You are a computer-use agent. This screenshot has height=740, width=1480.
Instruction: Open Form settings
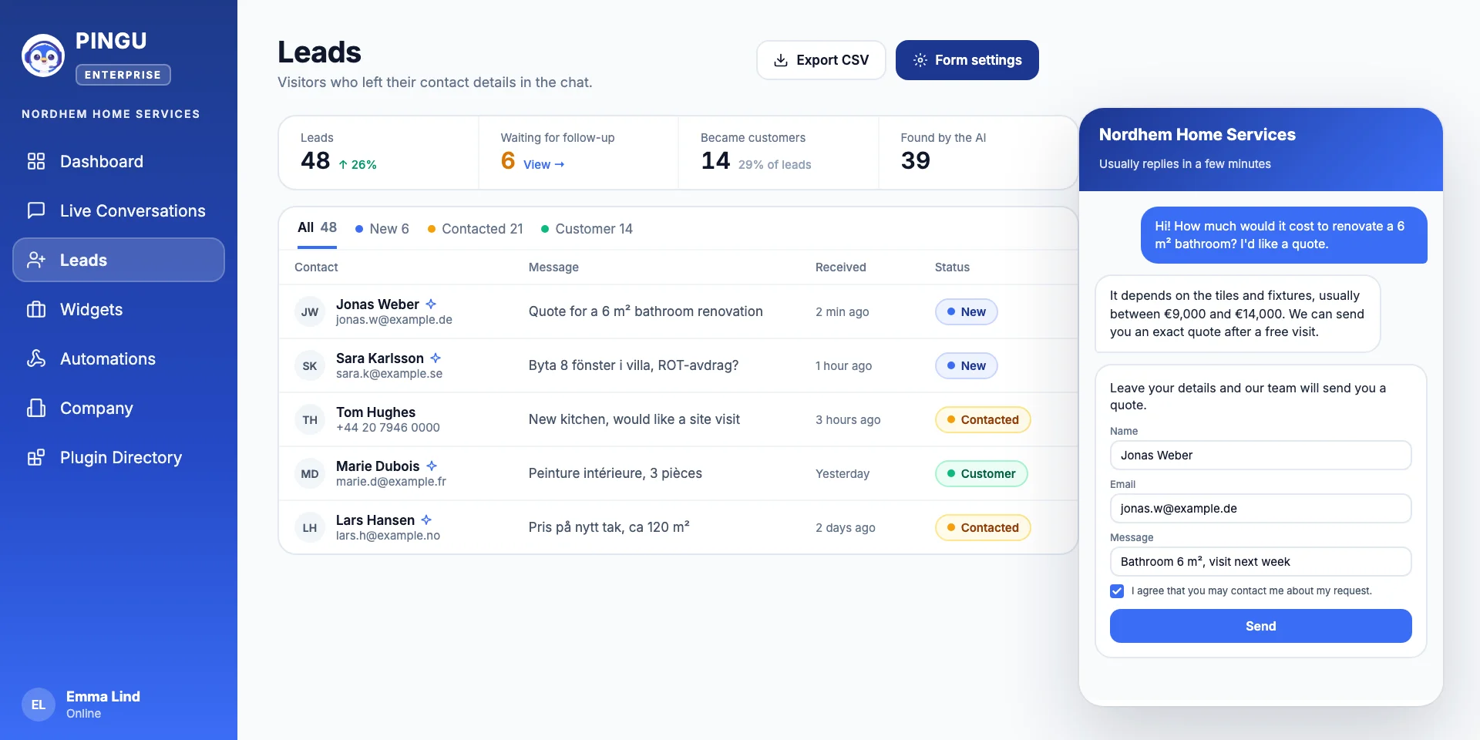(x=967, y=60)
